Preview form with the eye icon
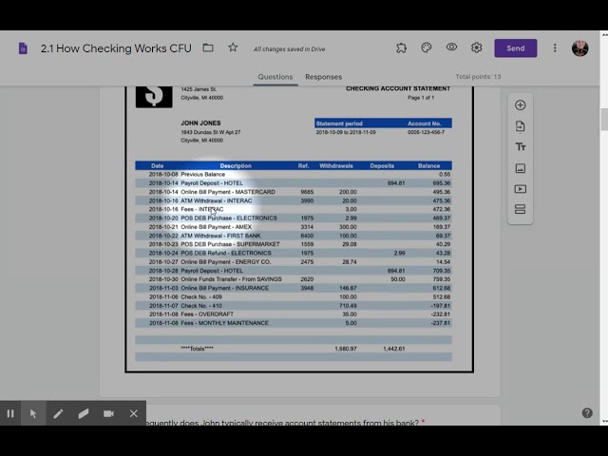This screenshot has width=608, height=456. click(x=451, y=47)
